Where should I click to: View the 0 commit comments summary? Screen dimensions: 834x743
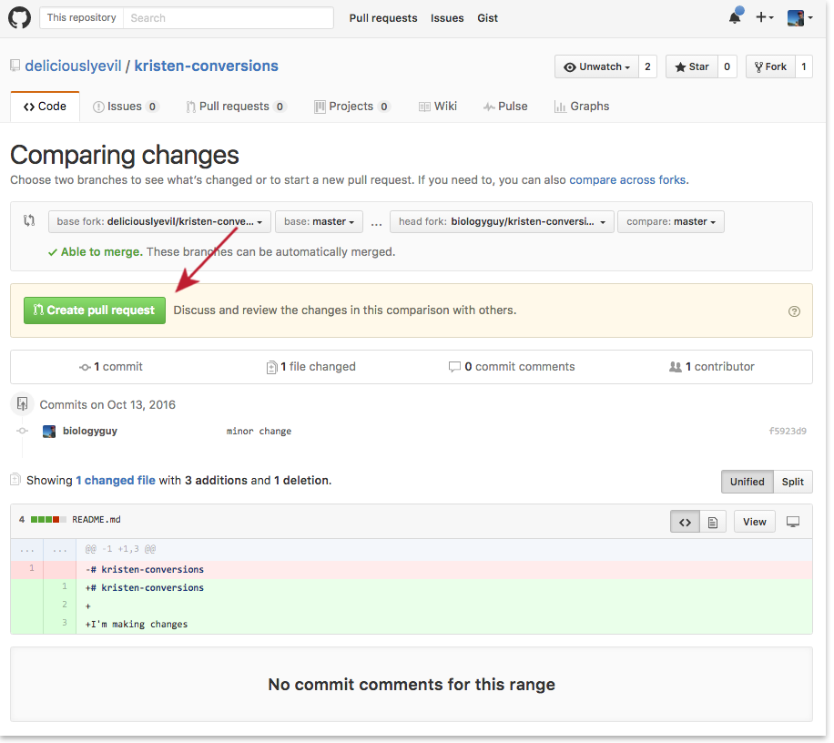(x=512, y=367)
